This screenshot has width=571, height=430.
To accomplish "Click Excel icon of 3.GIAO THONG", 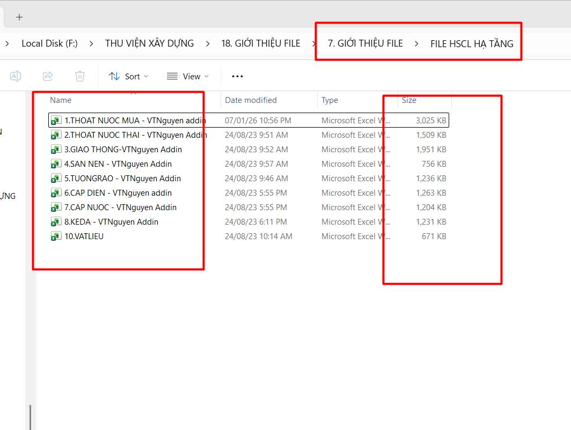I will (x=56, y=150).
